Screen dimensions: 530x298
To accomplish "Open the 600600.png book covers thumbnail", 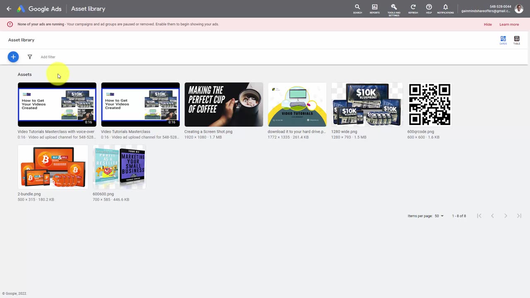I will click(x=119, y=167).
